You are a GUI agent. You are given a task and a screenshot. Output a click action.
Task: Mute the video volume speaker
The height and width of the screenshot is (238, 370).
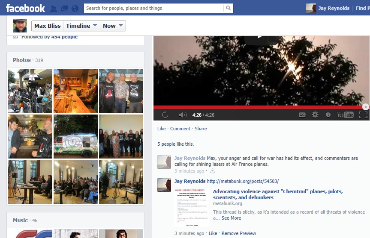(183, 115)
